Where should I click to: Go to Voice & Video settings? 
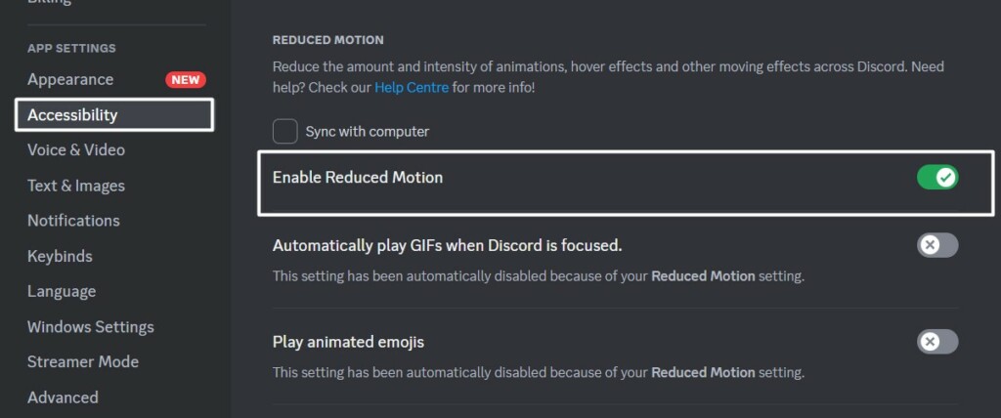(x=76, y=150)
